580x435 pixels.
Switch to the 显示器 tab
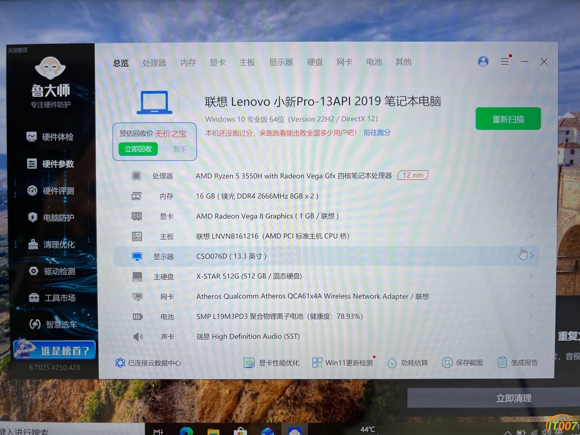pos(281,62)
